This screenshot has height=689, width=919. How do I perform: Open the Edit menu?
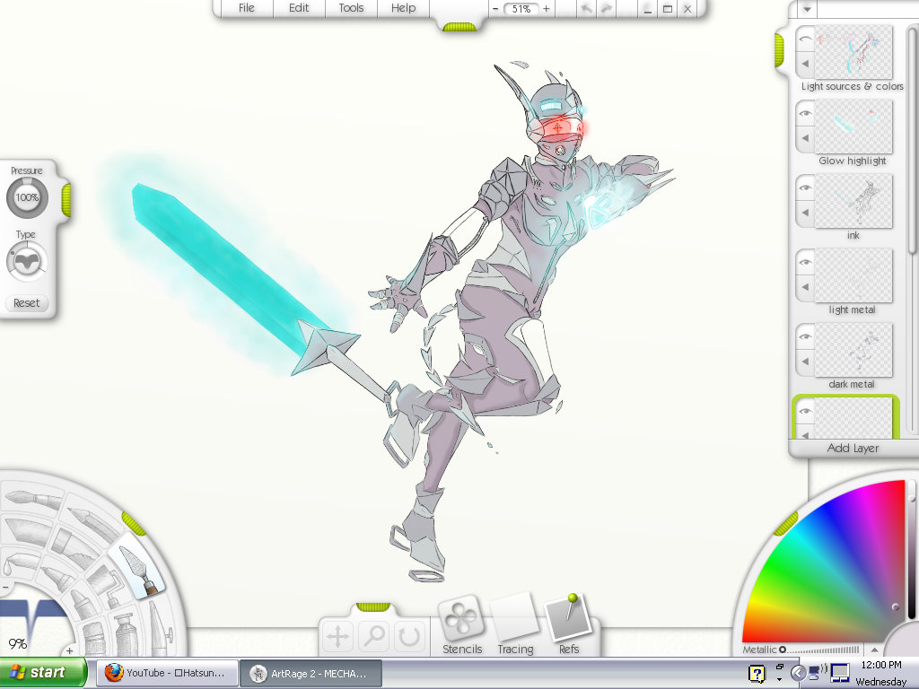pos(299,8)
